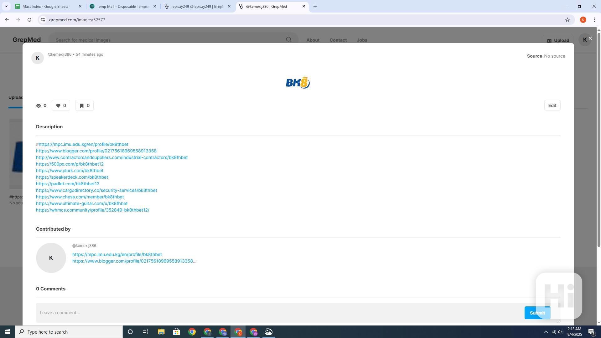This screenshot has width=601, height=338.
Task: Open the About page
Action: point(313,40)
